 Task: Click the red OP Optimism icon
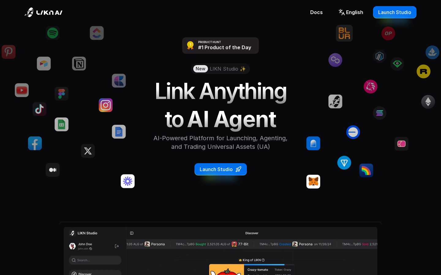(388, 33)
